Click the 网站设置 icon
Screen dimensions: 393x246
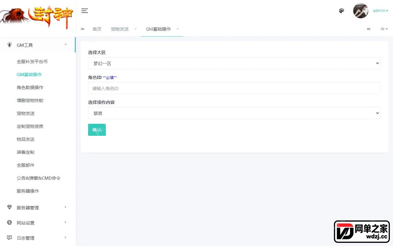pos(9,223)
